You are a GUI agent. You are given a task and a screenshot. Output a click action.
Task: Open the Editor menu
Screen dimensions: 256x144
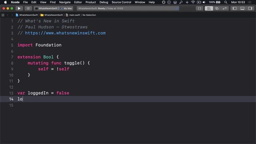[78, 2]
